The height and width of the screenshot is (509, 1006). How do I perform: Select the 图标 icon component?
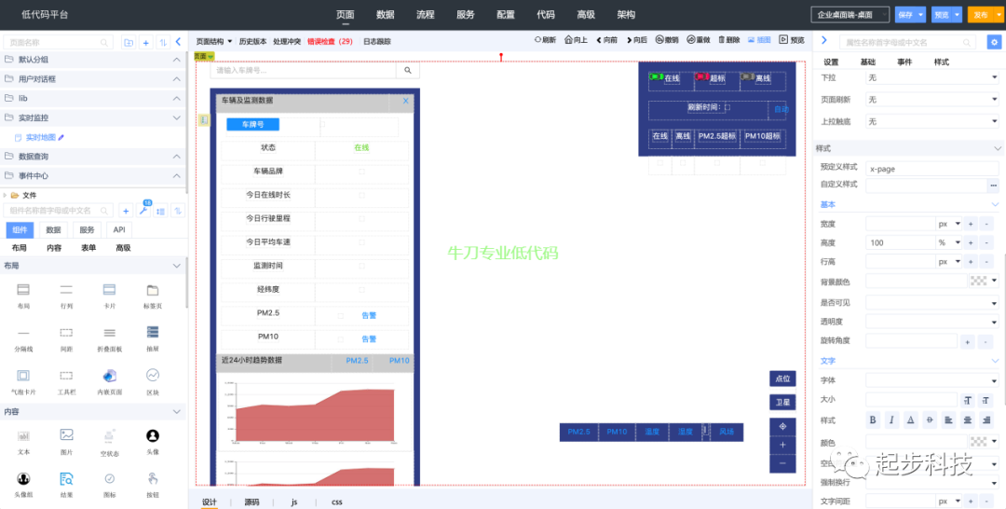click(110, 478)
